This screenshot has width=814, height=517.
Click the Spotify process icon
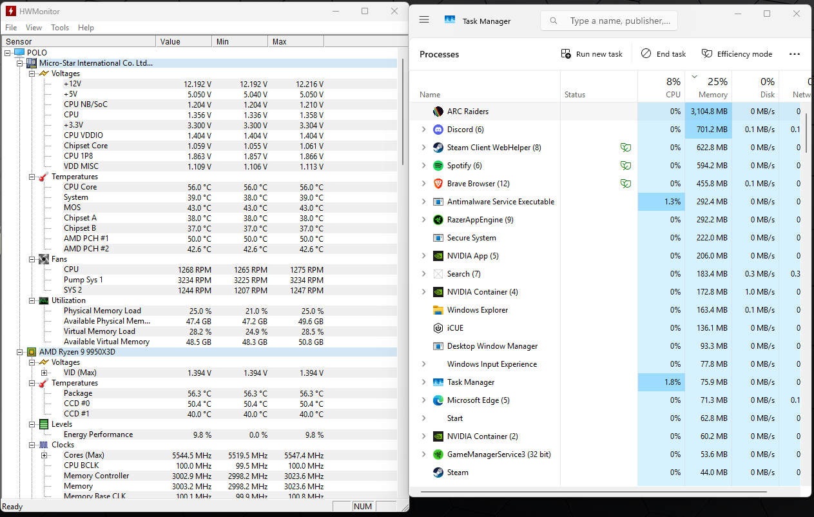pyautogui.click(x=438, y=166)
